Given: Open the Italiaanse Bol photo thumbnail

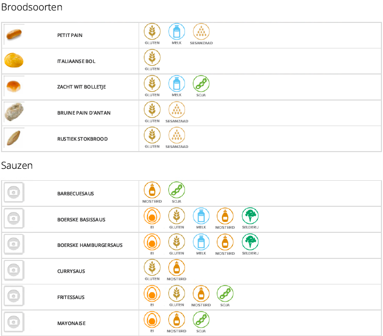Looking at the screenshot, I should [14, 61].
